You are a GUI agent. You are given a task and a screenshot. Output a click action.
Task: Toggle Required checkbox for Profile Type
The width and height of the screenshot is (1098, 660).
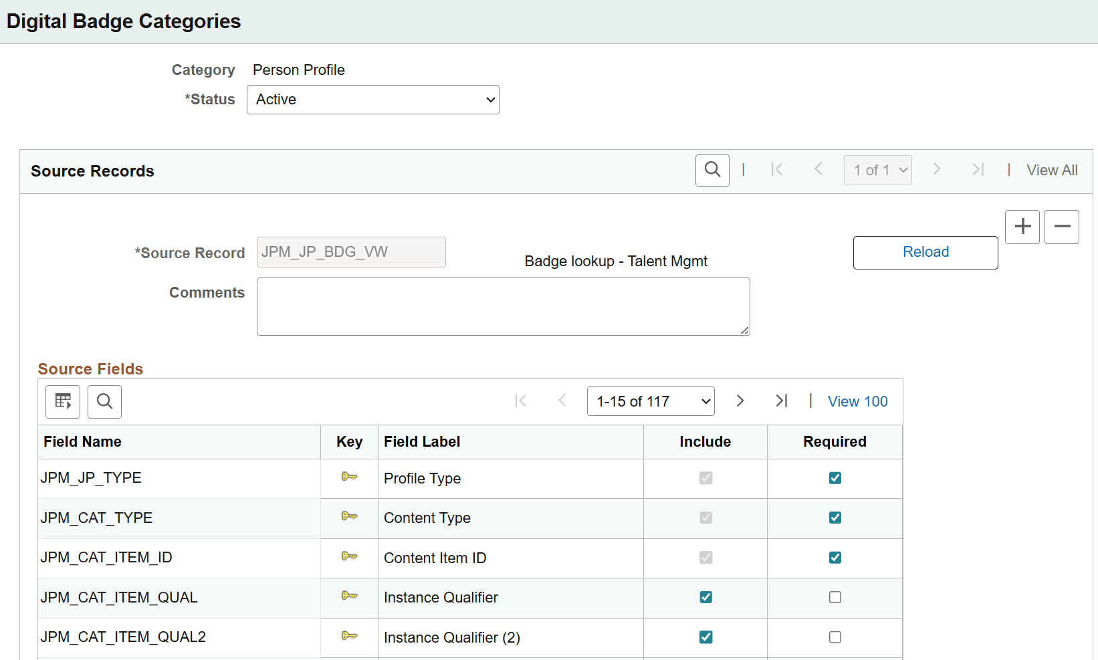point(835,478)
